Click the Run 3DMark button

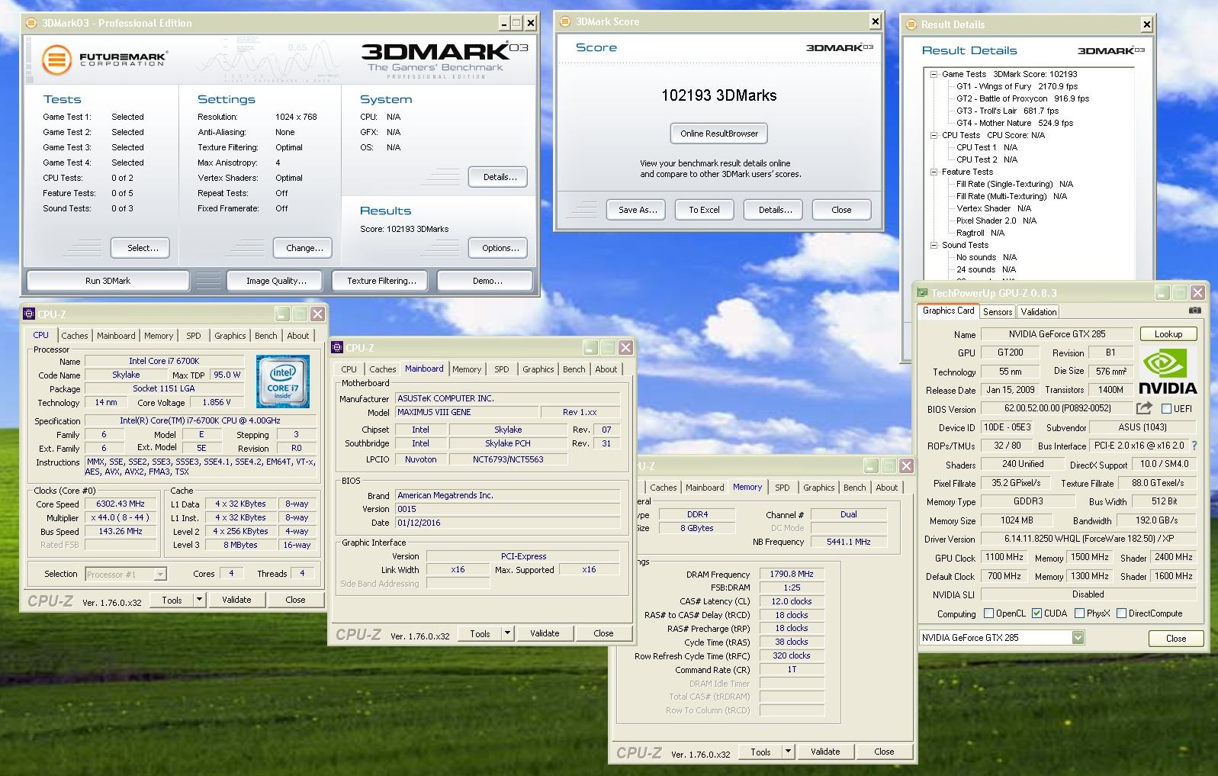[108, 281]
